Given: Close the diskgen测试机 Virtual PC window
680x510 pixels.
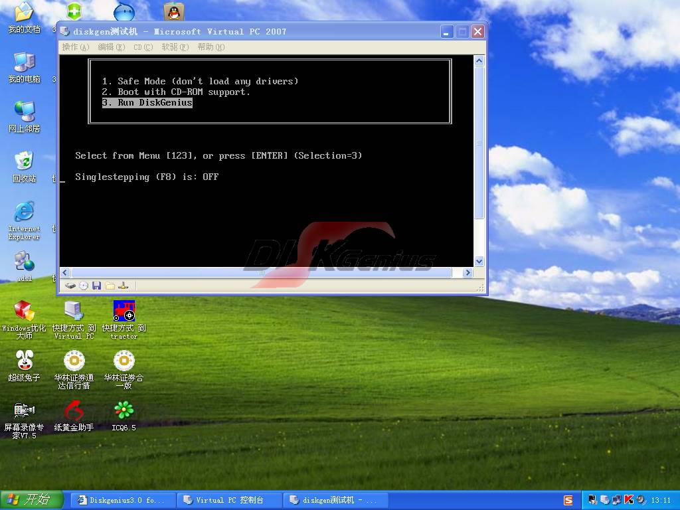Looking at the screenshot, I should tap(477, 32).
